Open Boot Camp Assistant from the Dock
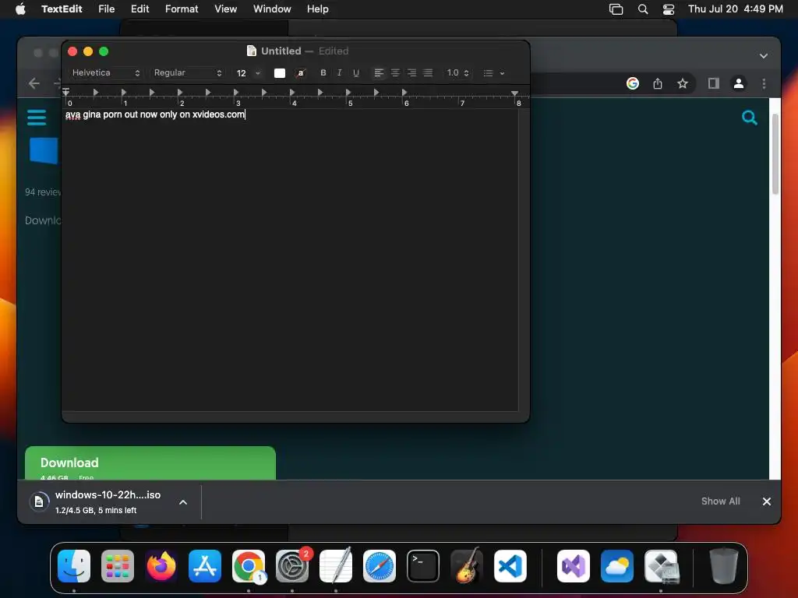The image size is (798, 598). tap(661, 566)
